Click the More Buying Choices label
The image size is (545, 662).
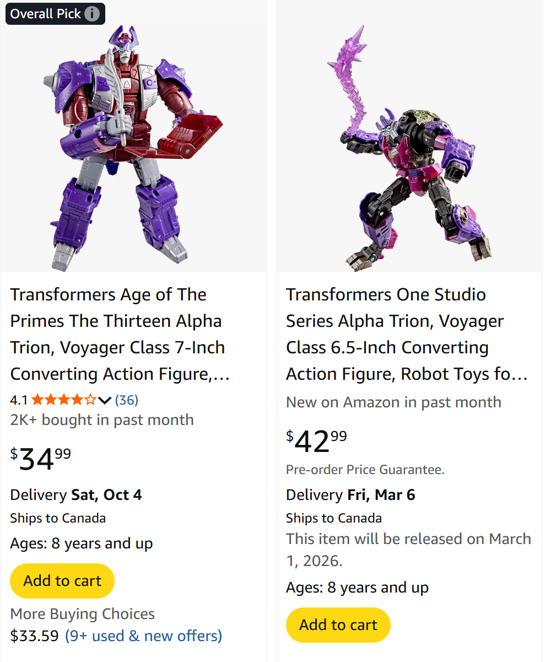(x=83, y=613)
